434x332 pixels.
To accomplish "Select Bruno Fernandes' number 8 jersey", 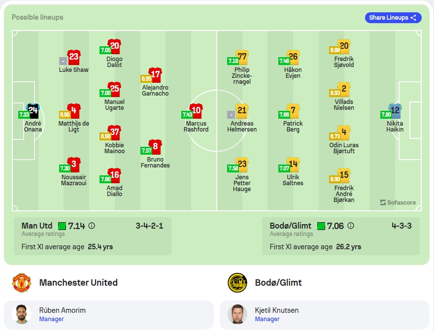I will 155,147.
